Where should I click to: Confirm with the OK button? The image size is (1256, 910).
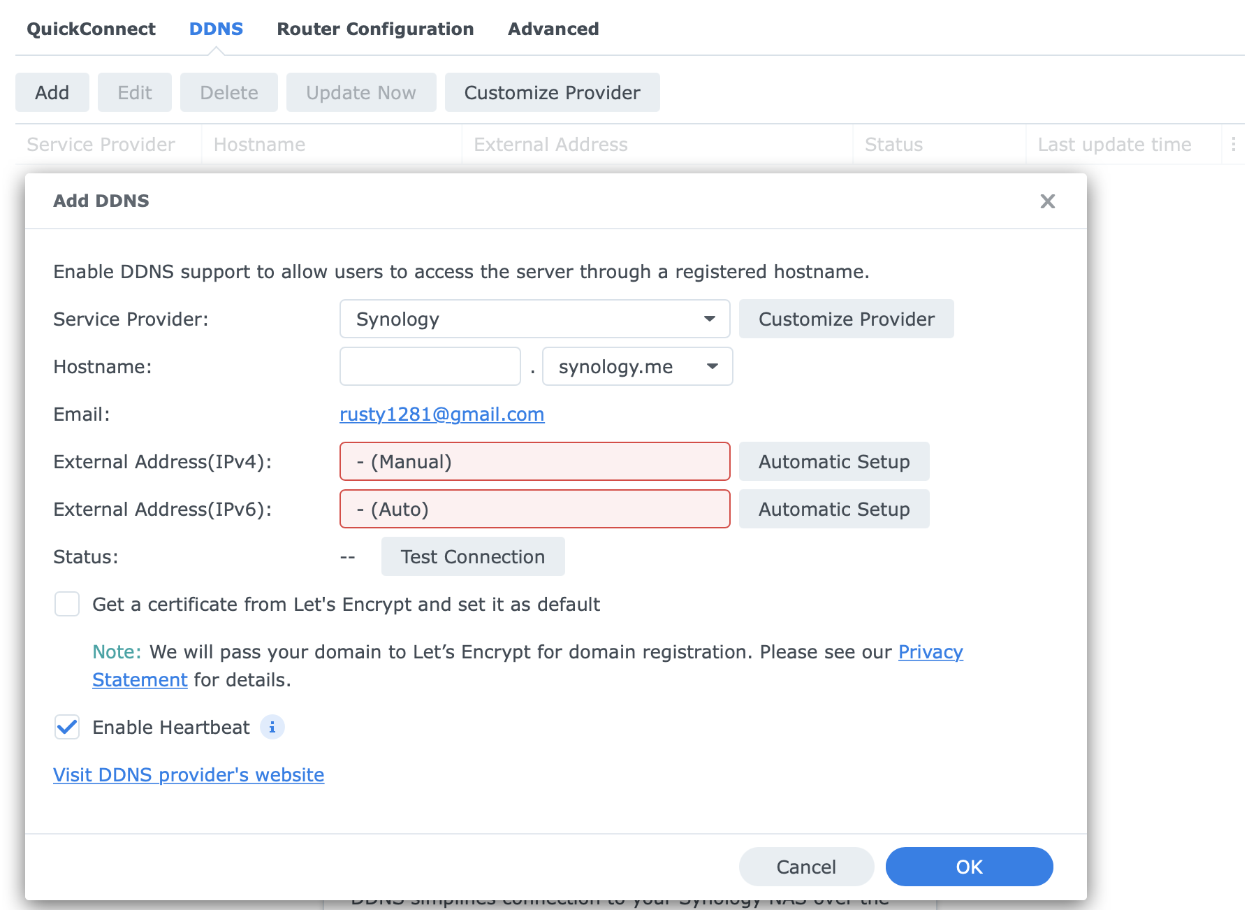pos(969,867)
